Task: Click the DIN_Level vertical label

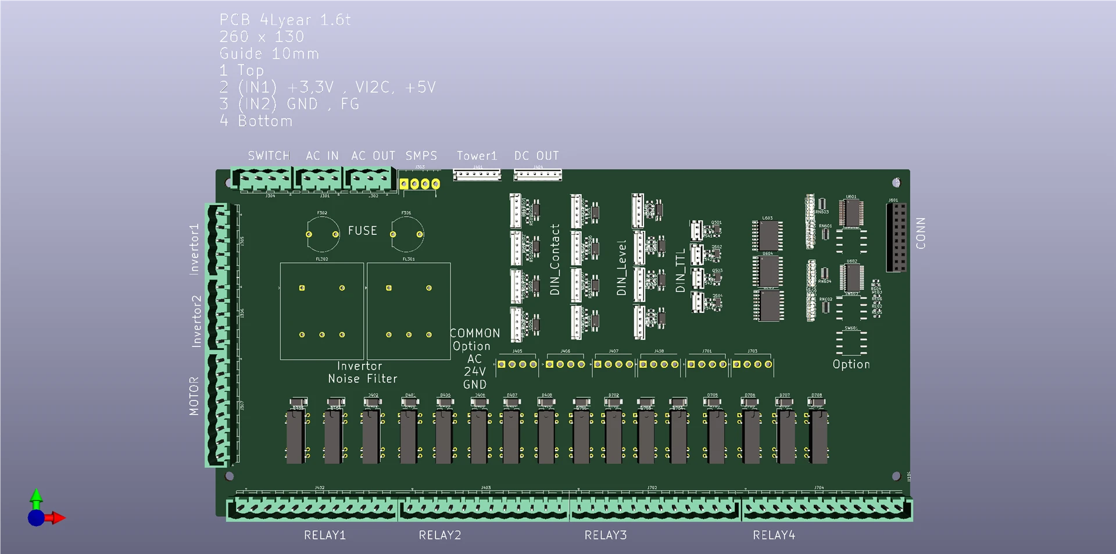Action: 621,268
